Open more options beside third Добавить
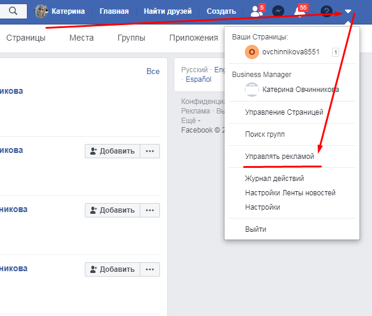 [150, 269]
